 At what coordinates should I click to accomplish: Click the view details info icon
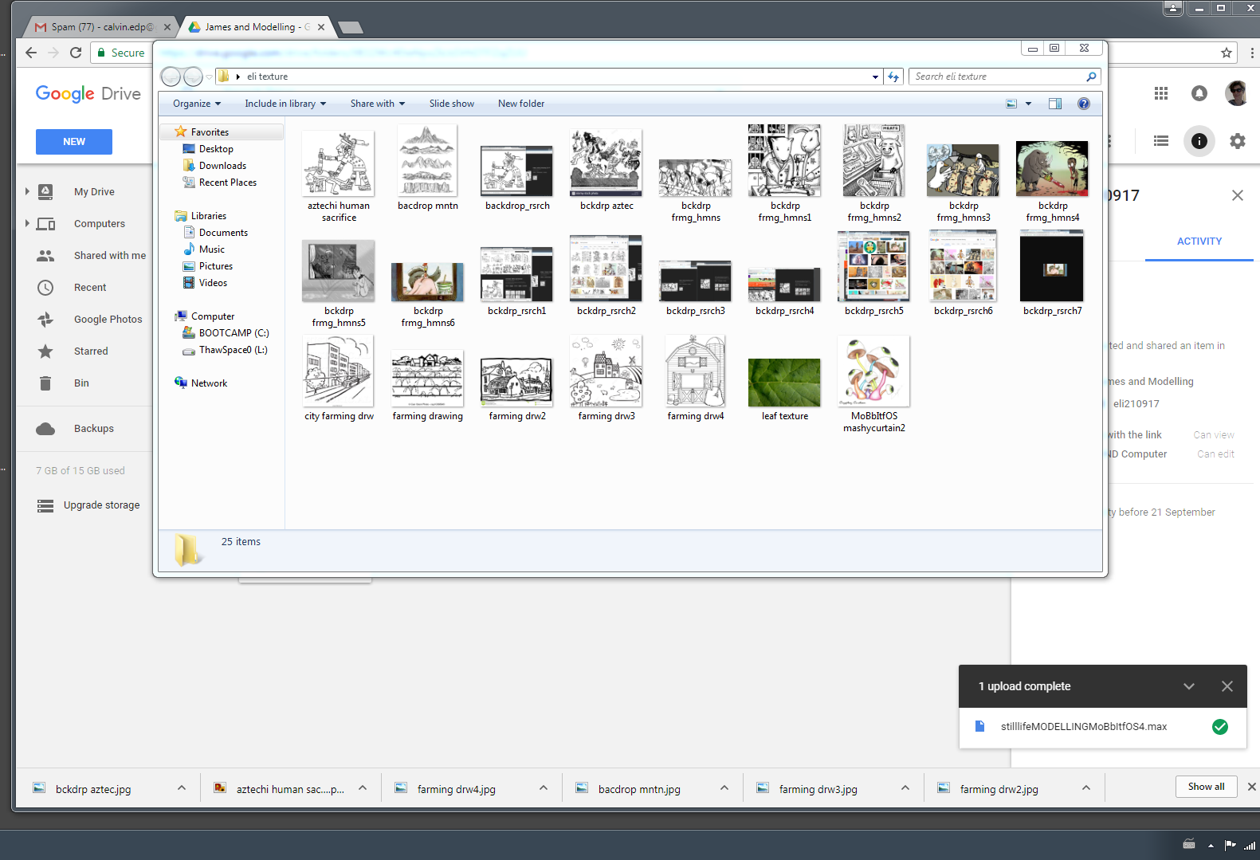pos(1199,141)
